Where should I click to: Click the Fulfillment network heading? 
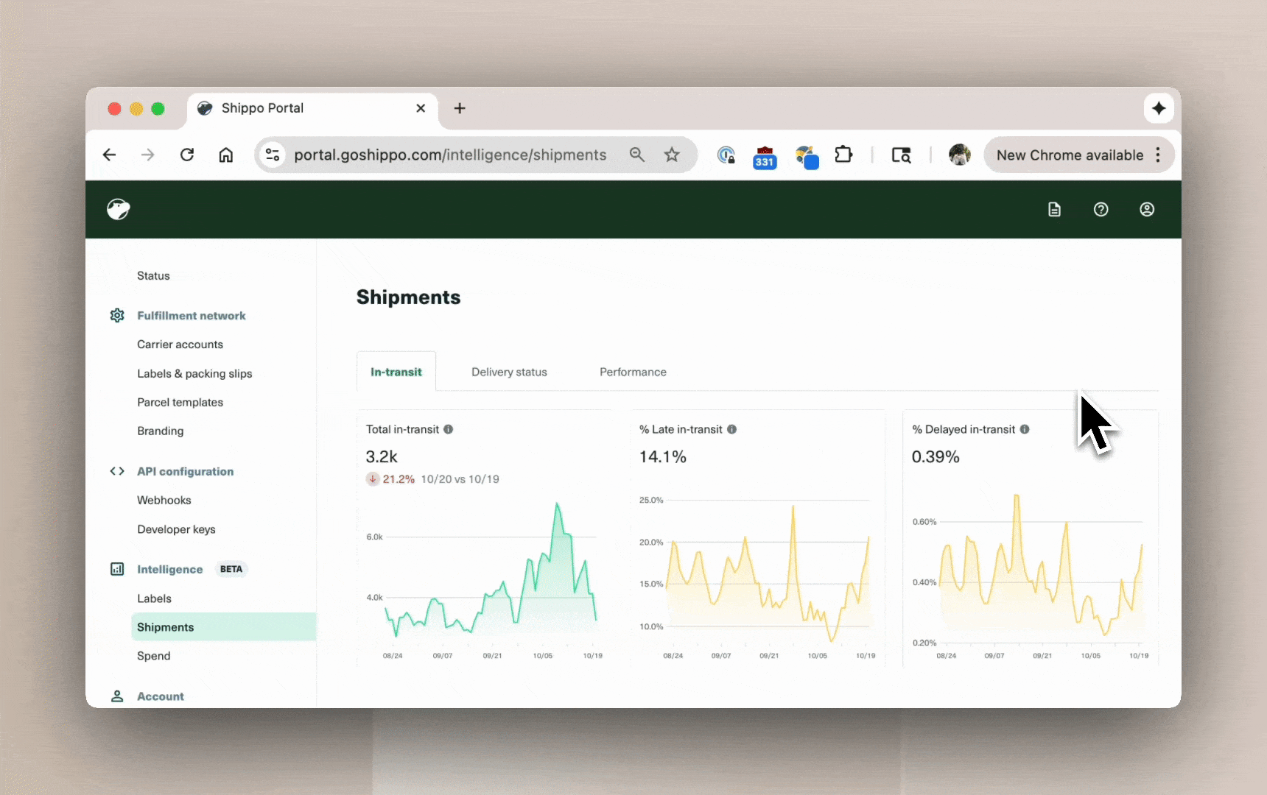click(192, 316)
